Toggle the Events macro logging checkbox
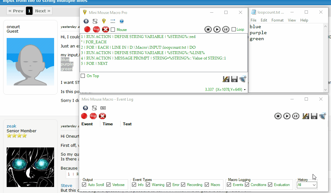 229,184
